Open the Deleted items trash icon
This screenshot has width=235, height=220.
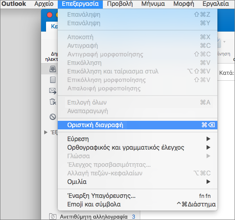[x=53, y=102]
